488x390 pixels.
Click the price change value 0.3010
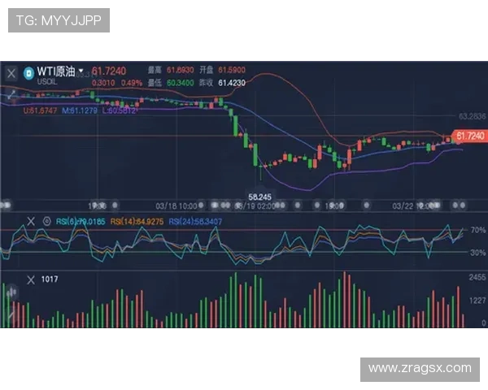pyautogui.click(x=103, y=83)
